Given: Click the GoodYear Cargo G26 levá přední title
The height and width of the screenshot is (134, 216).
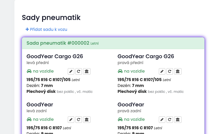Looking at the screenshot, I should point(55,56).
